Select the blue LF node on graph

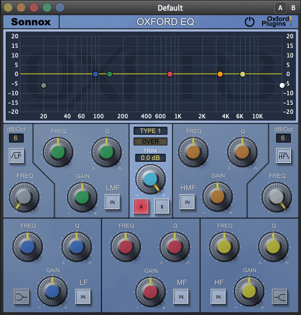tap(95, 74)
